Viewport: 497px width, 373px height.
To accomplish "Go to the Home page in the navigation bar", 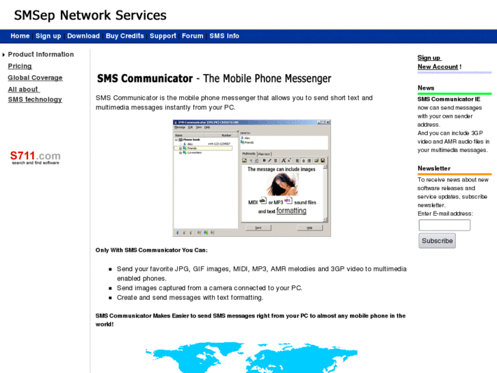I will [20, 36].
